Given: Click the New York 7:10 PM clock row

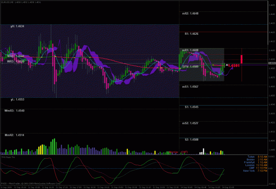Looking at the screenshot, I should 255,171.
